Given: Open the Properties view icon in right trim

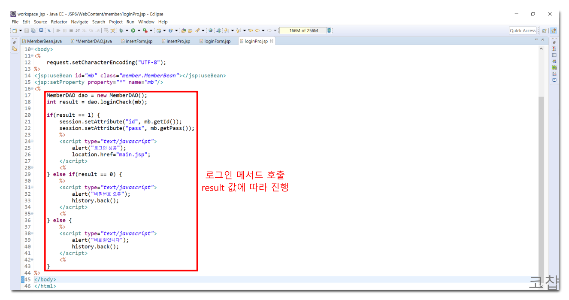Looking at the screenshot, I should tap(554, 55).
